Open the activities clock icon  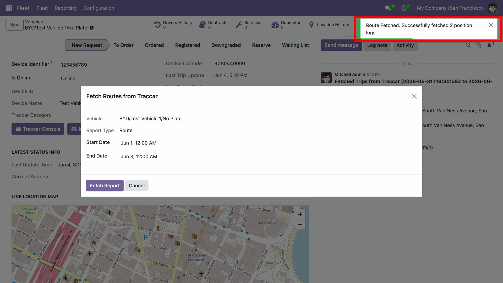(404, 8)
